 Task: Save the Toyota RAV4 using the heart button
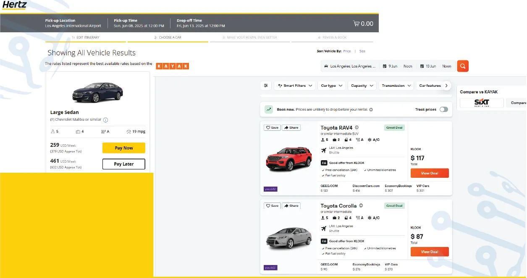tap(272, 127)
